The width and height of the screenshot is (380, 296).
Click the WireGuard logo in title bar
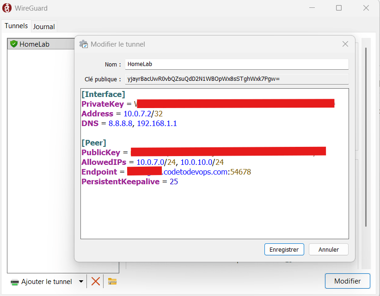pyautogui.click(x=7, y=8)
